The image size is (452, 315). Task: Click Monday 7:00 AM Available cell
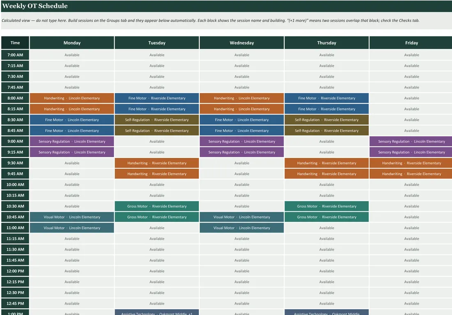pyautogui.click(x=72, y=55)
